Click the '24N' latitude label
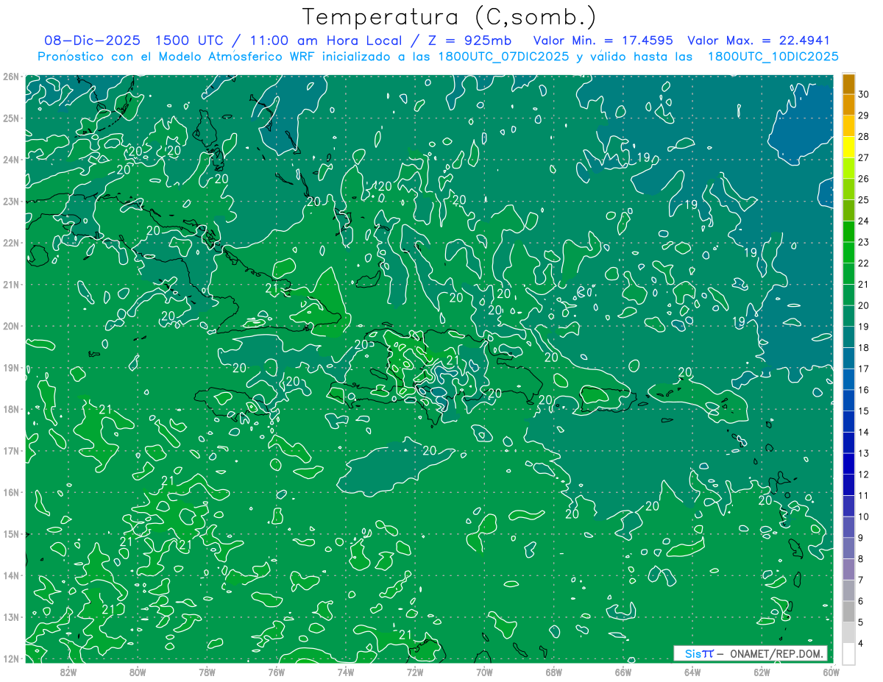The height and width of the screenshot is (682, 883). point(11,160)
